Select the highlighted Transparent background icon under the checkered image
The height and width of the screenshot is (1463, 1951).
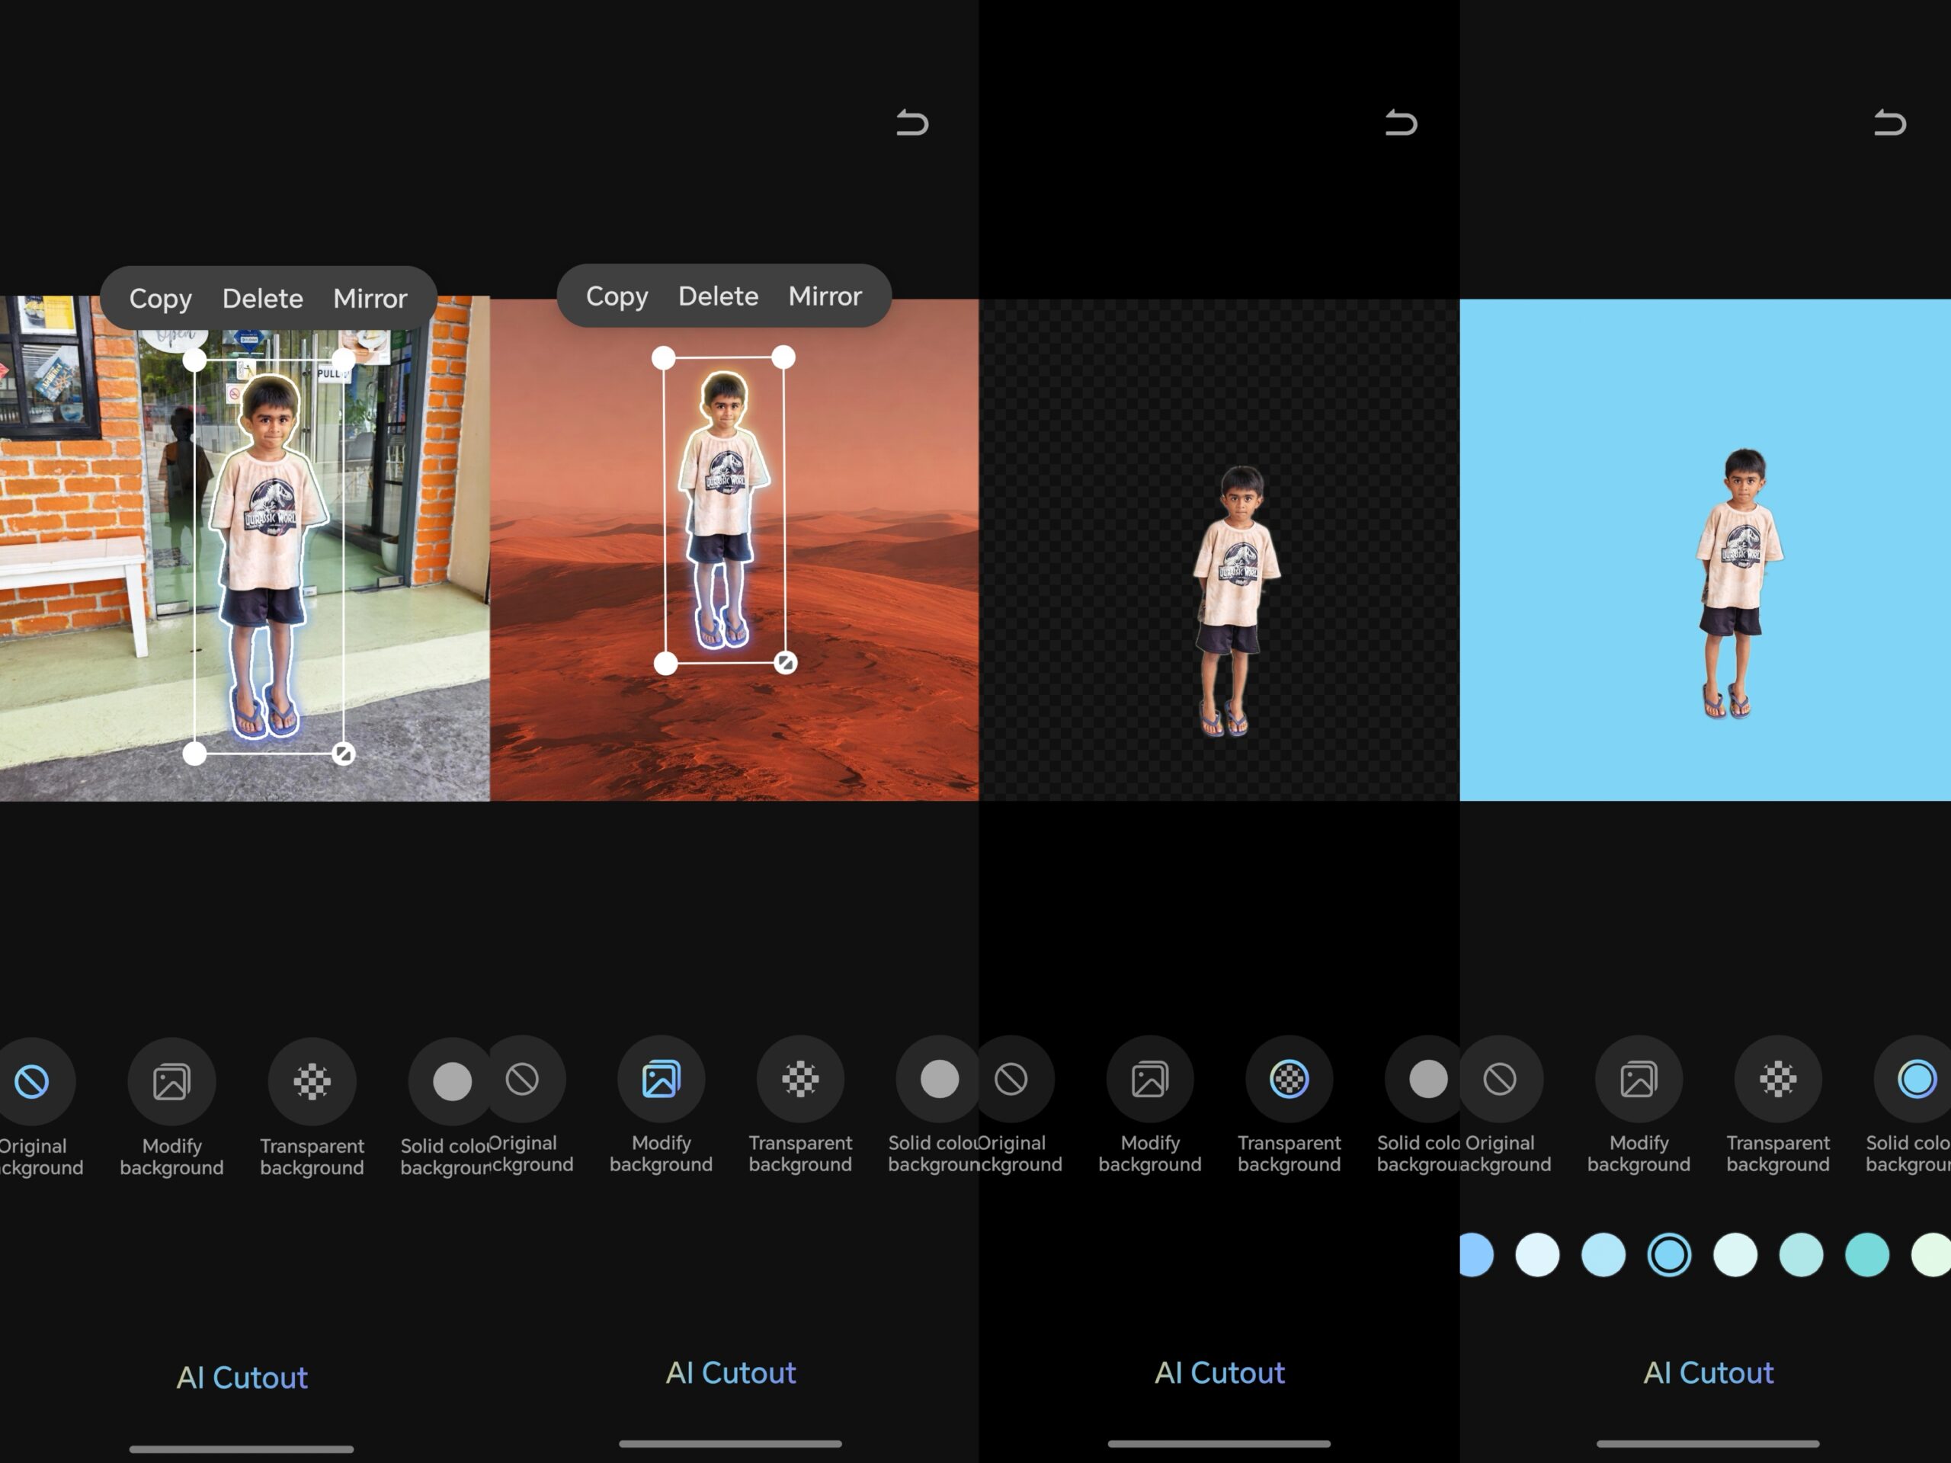point(1289,1078)
